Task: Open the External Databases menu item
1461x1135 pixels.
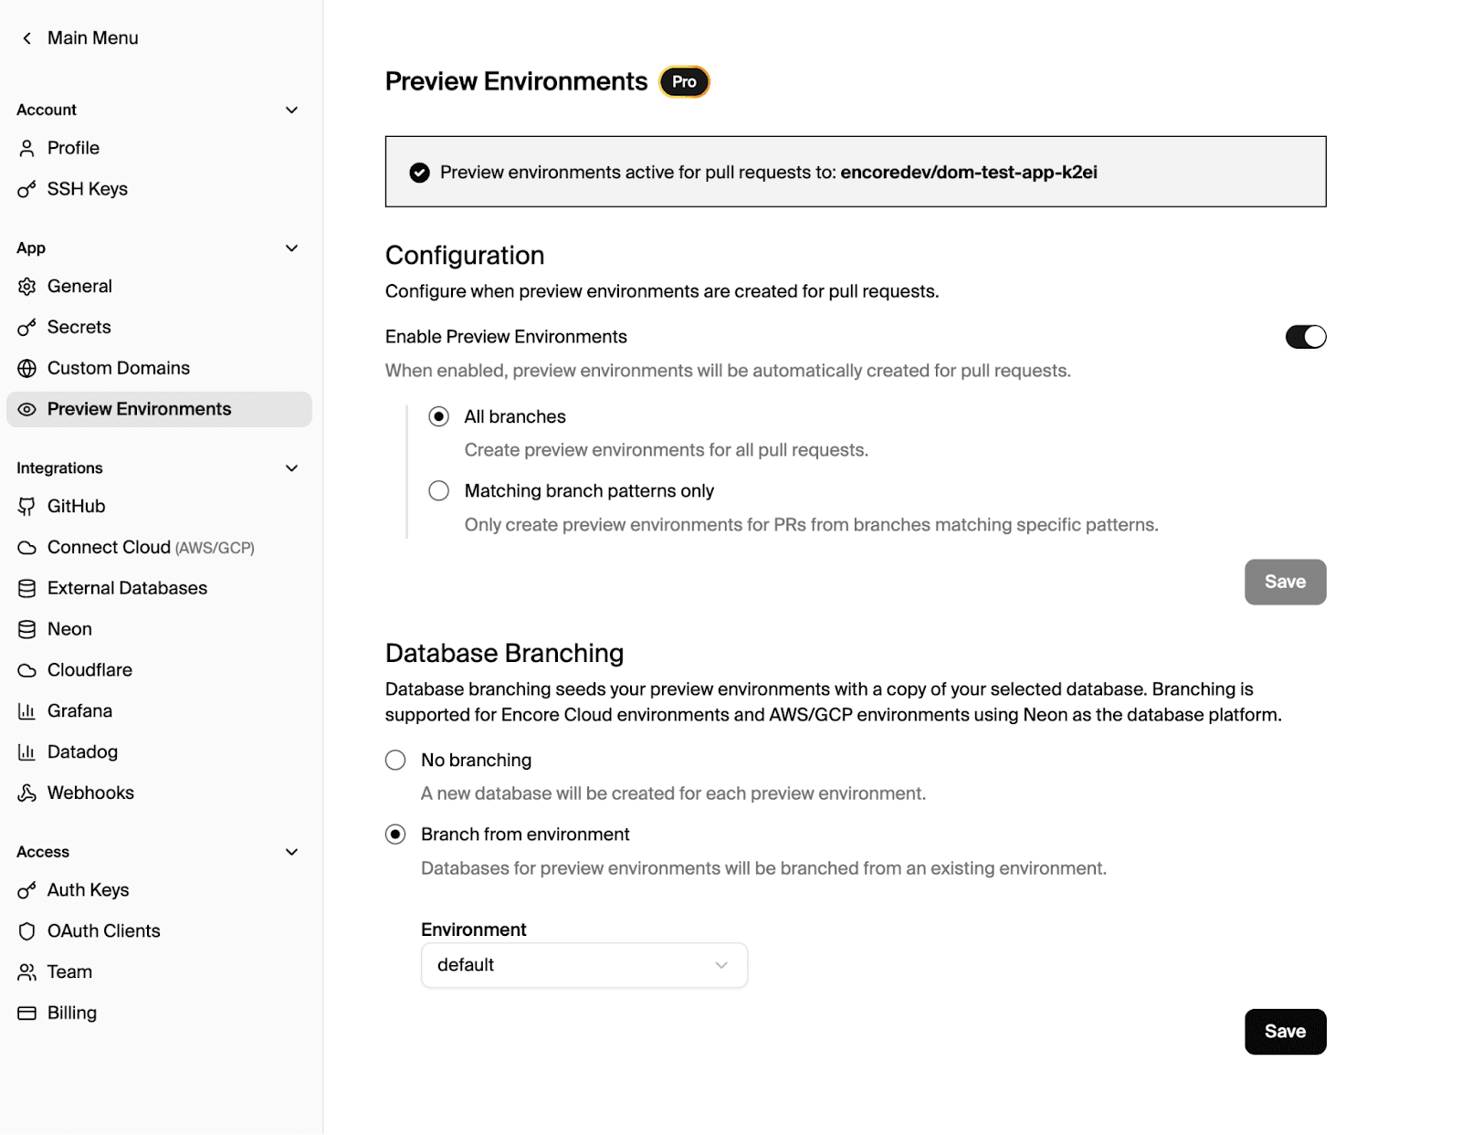Action: point(127,588)
